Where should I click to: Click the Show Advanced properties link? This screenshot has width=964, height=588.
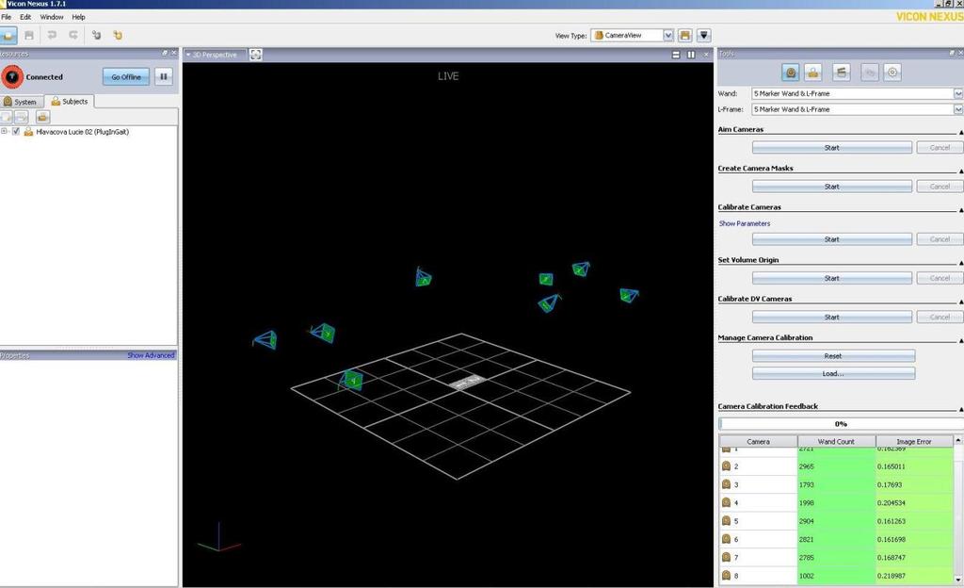(x=151, y=355)
